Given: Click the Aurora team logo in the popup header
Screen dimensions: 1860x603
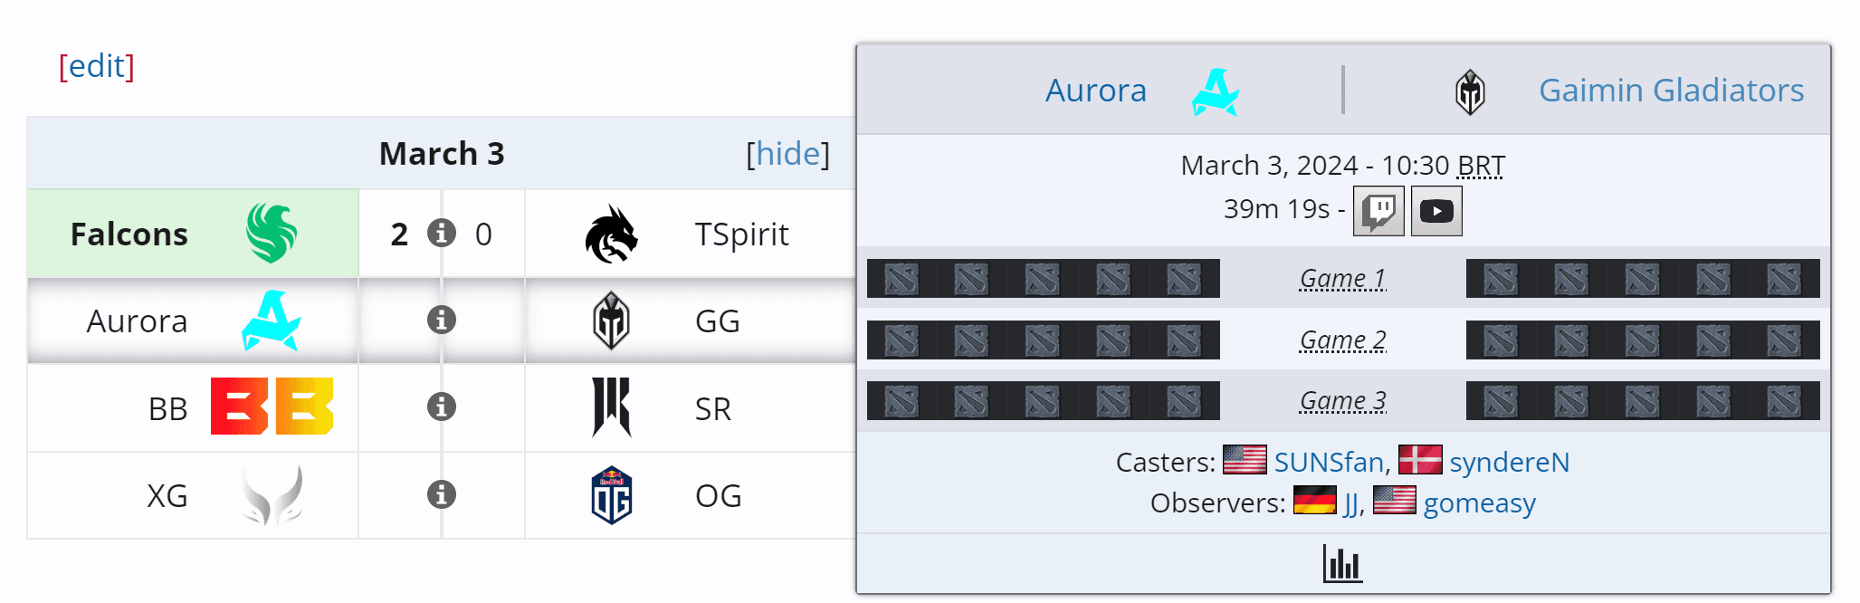Looking at the screenshot, I should [x=1215, y=91].
